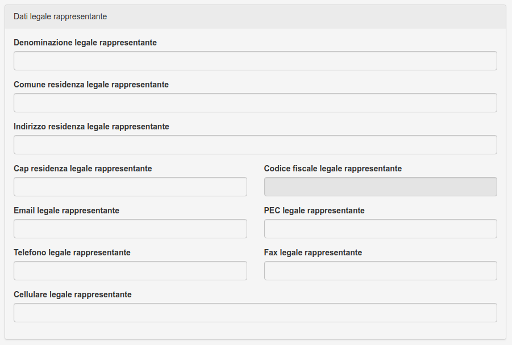Screen dimensions: 512x345
Task: Click the 'Denominazione legale rappresentante' label text
Action: point(85,43)
